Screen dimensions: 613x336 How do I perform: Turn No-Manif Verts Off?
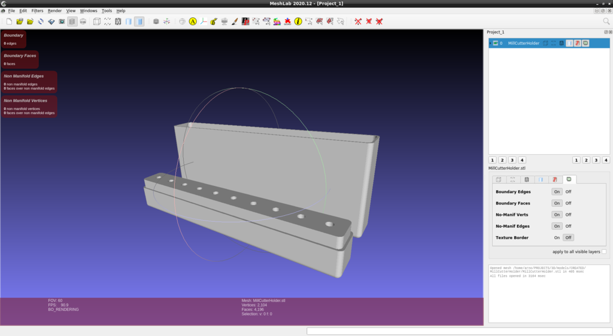point(568,215)
